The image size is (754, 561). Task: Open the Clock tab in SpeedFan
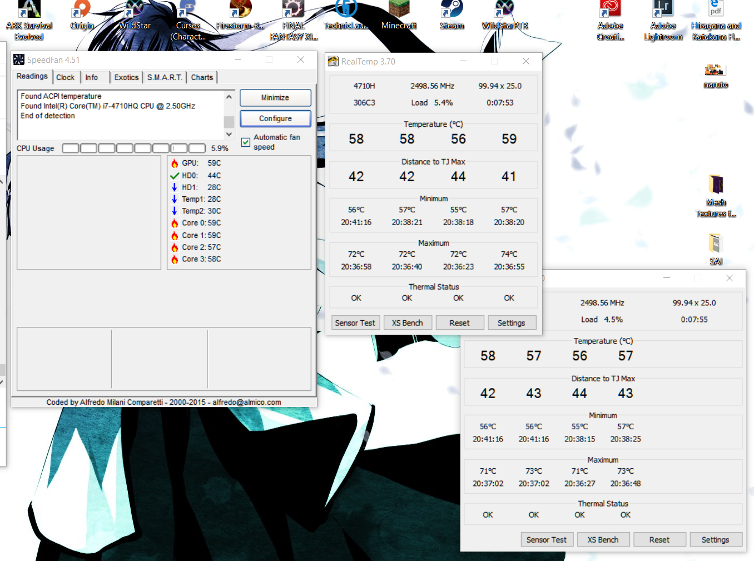(x=66, y=77)
